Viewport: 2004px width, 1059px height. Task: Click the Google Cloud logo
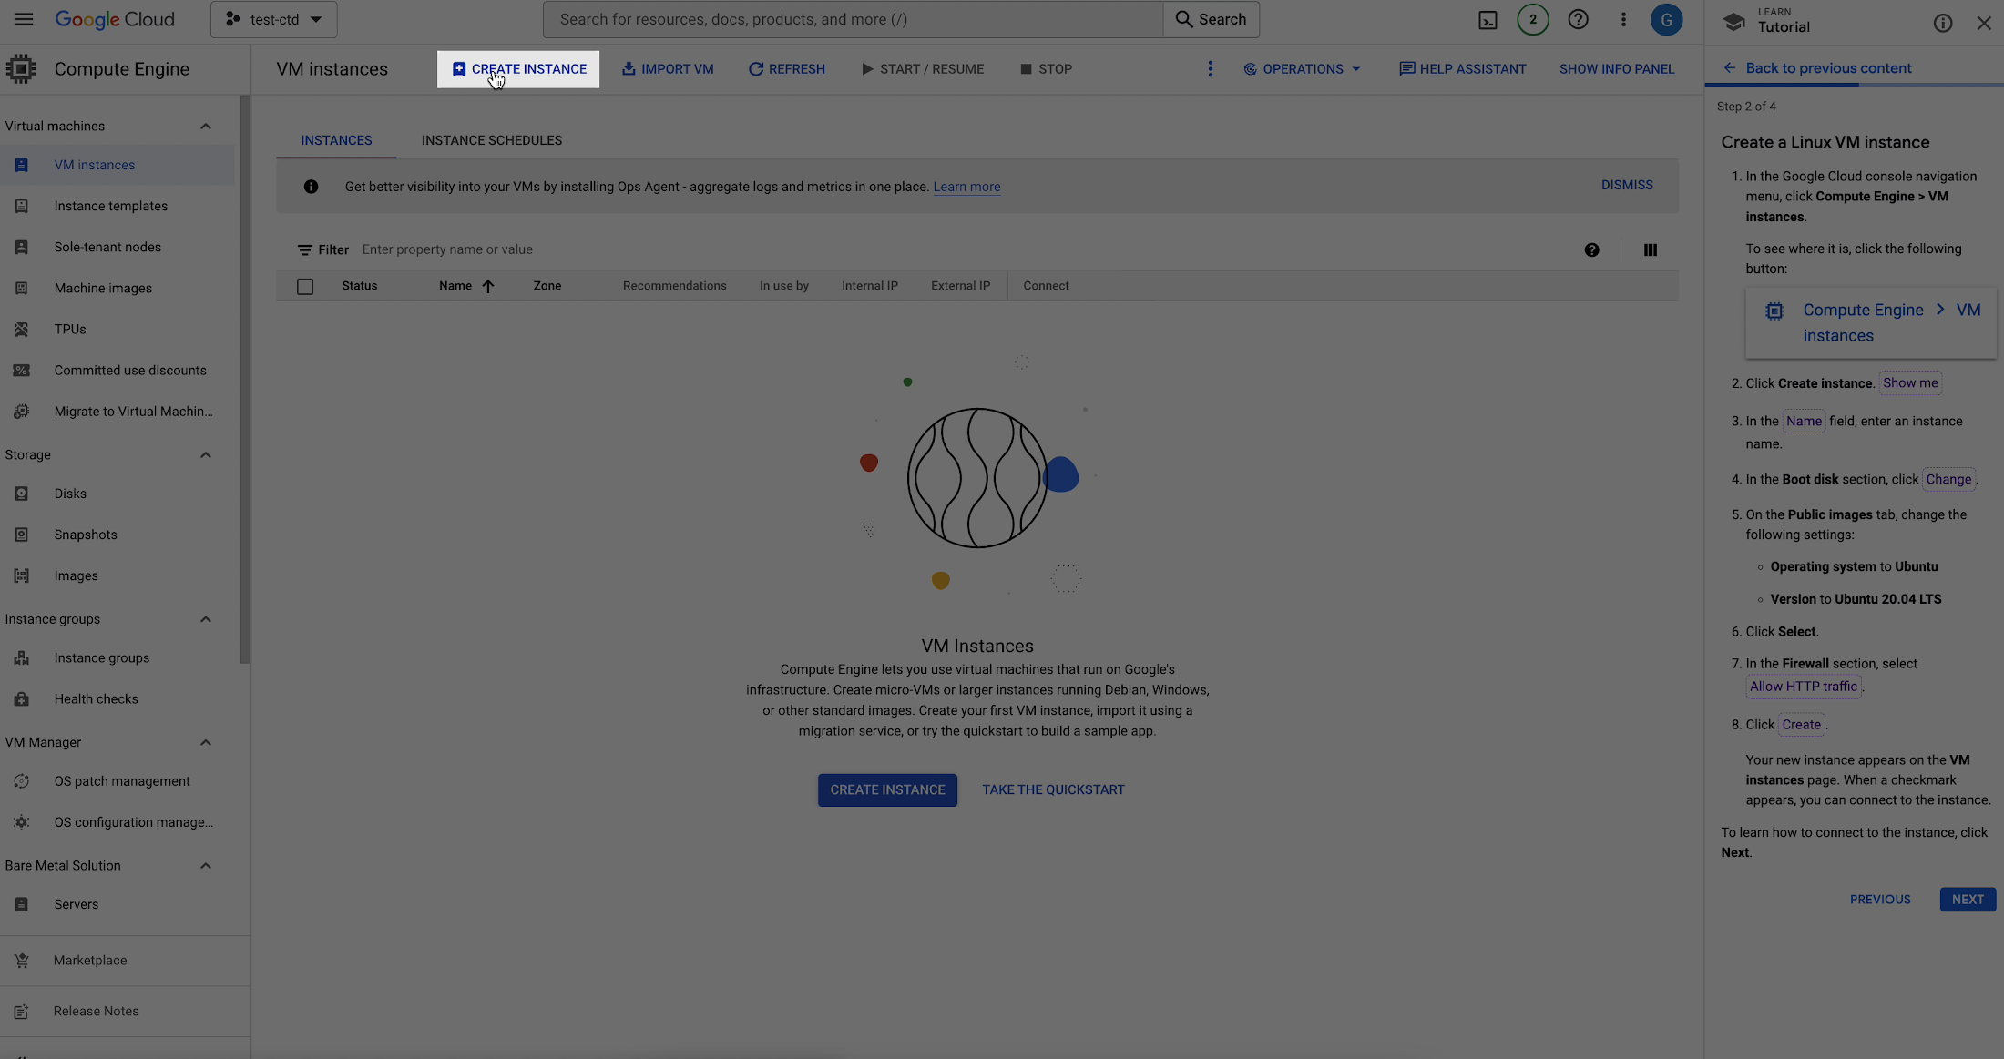[115, 19]
